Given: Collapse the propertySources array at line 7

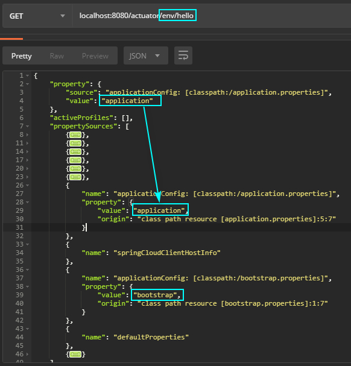Looking at the screenshot, I should click(28, 126).
